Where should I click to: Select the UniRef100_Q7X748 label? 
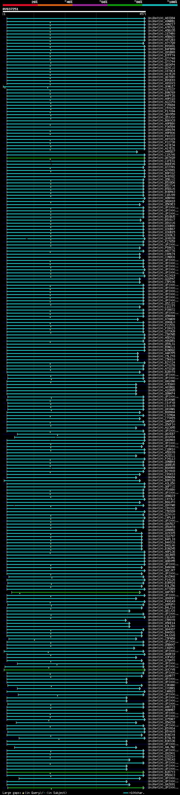(161, 58)
